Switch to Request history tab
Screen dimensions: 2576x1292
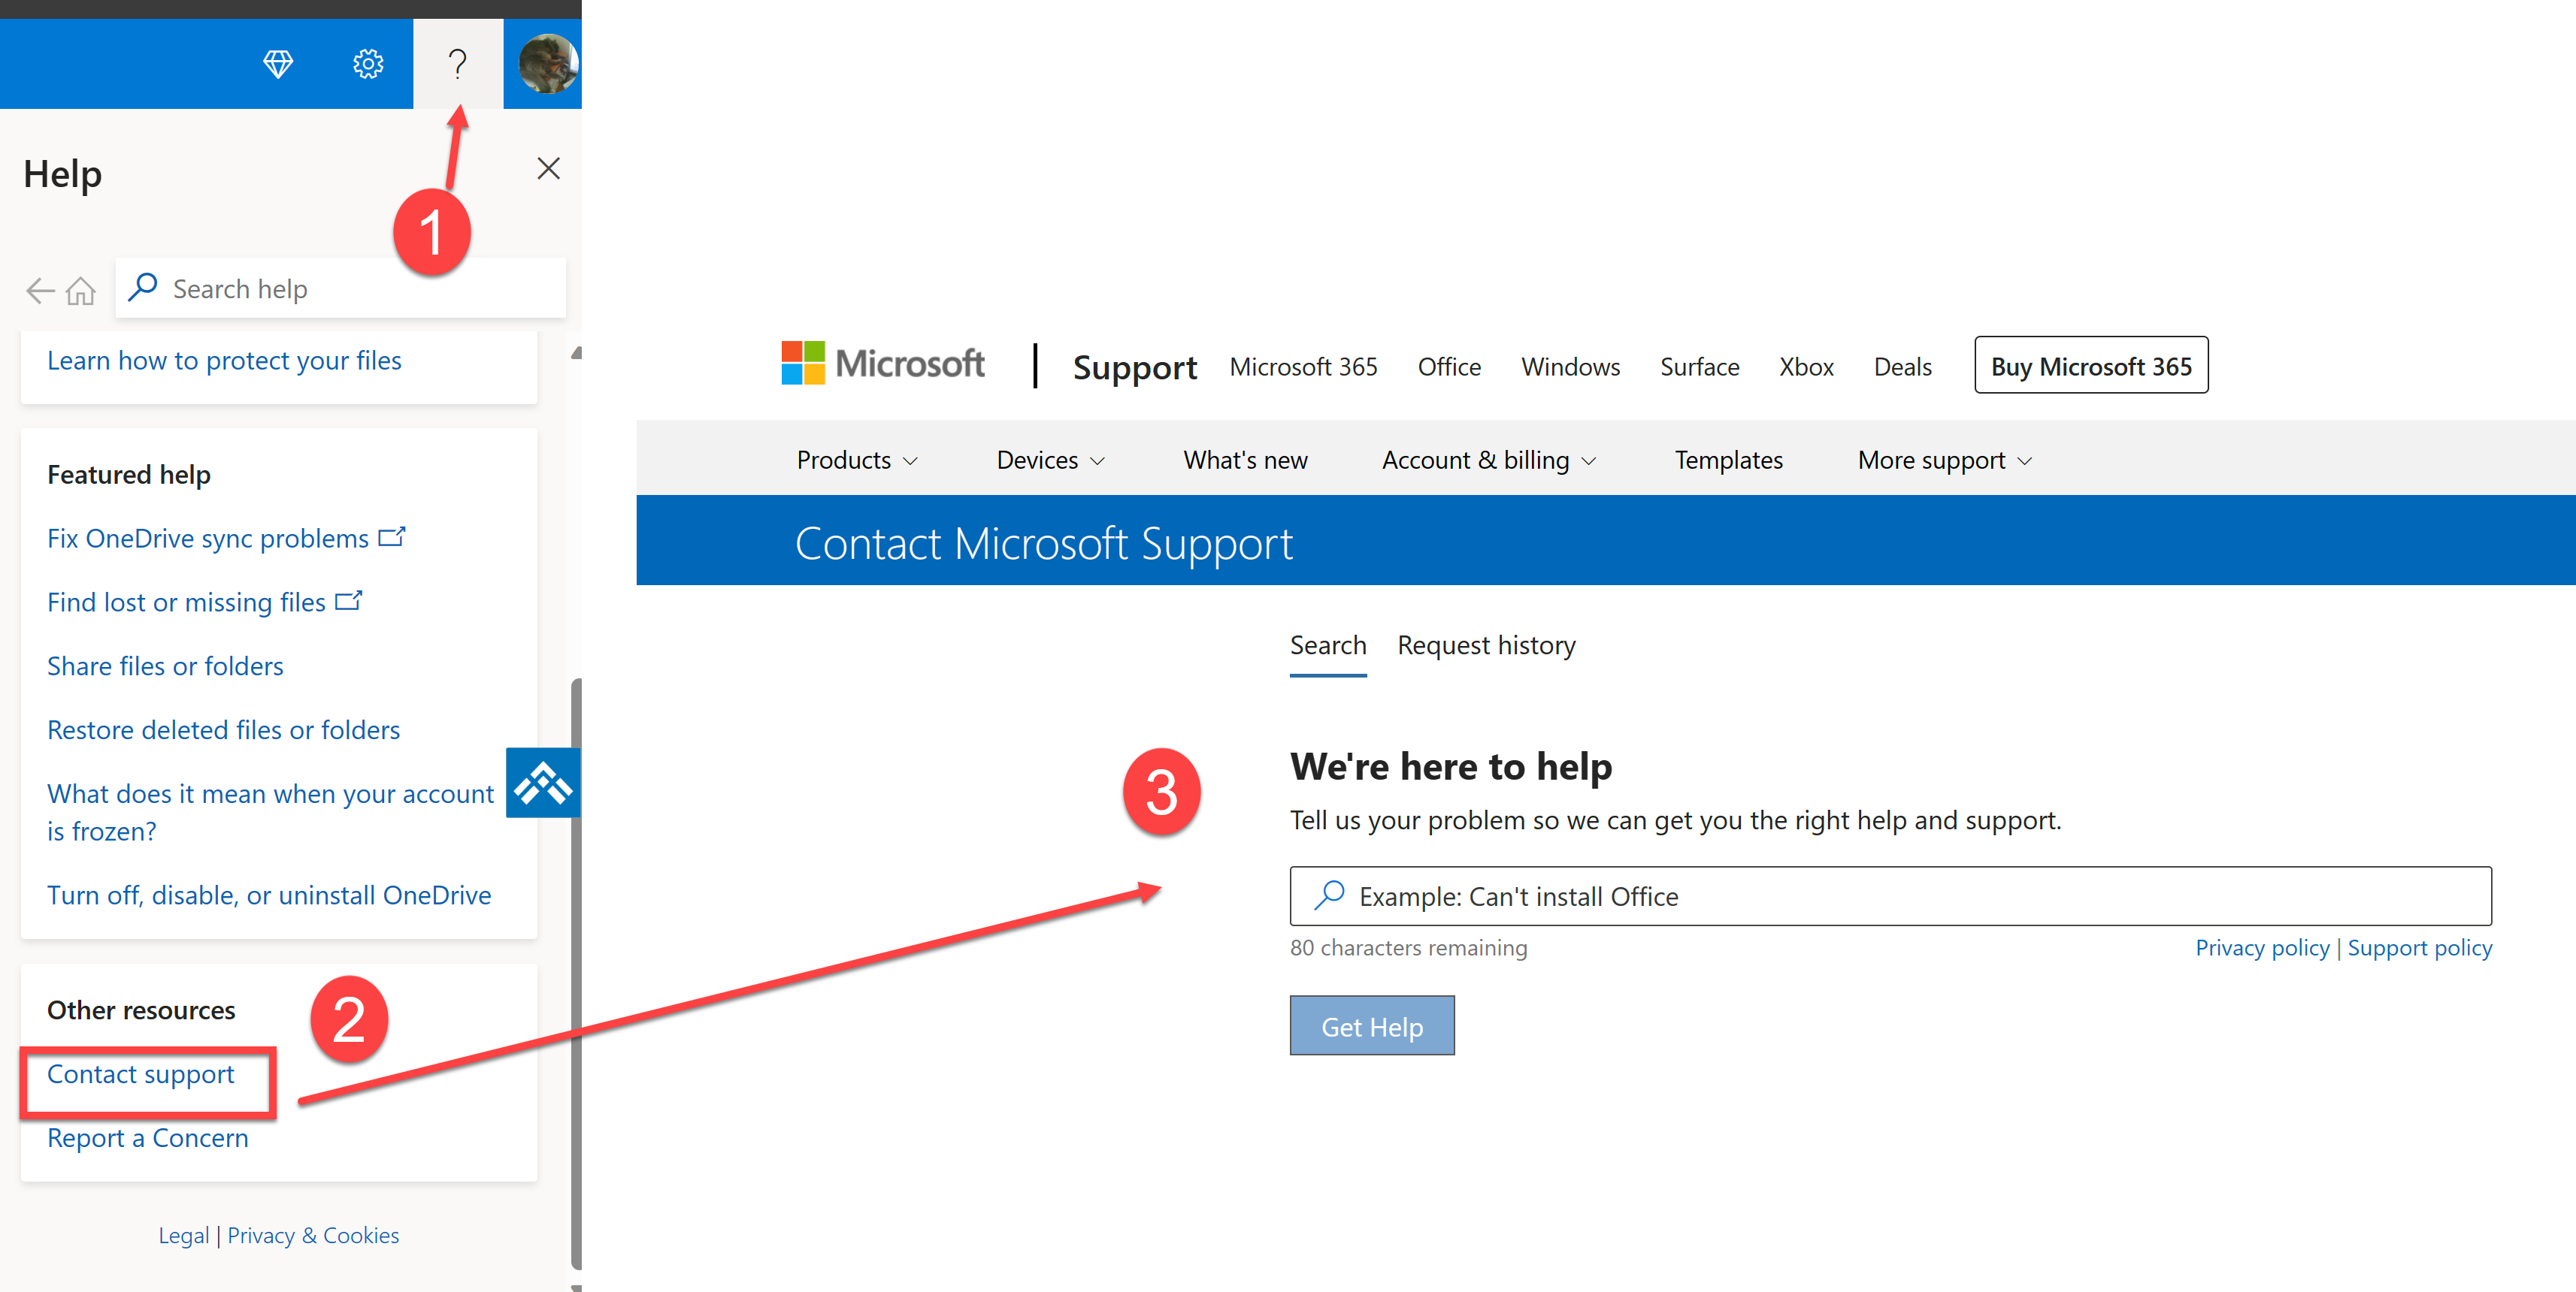click(1486, 645)
